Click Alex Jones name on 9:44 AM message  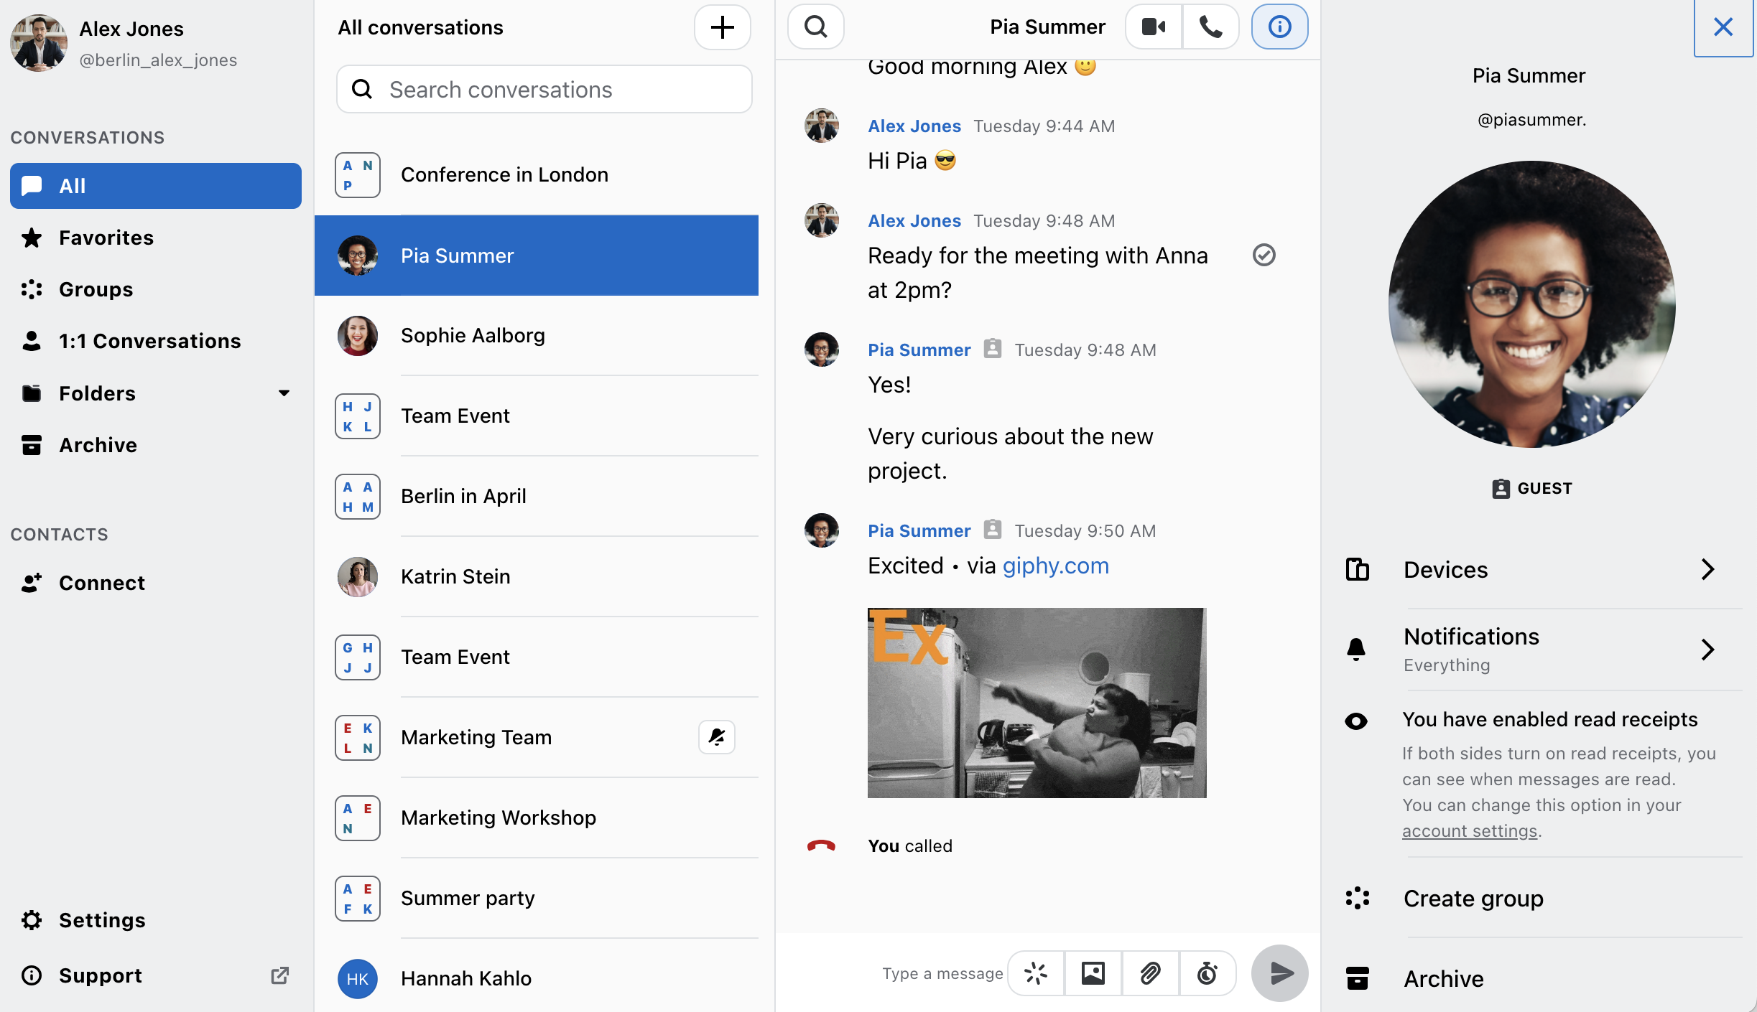(914, 126)
